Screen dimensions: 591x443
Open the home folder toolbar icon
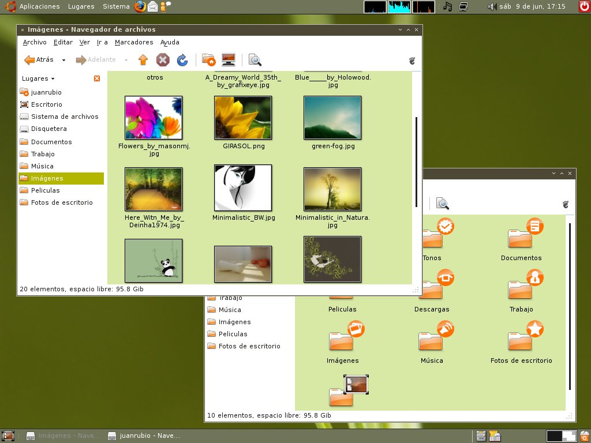coord(208,60)
